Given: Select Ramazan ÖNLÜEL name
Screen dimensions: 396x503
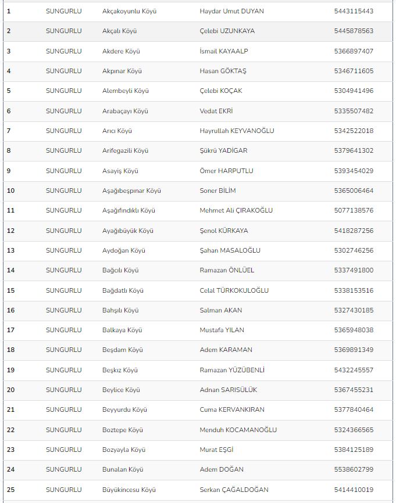Looking at the screenshot, I should click(227, 270).
